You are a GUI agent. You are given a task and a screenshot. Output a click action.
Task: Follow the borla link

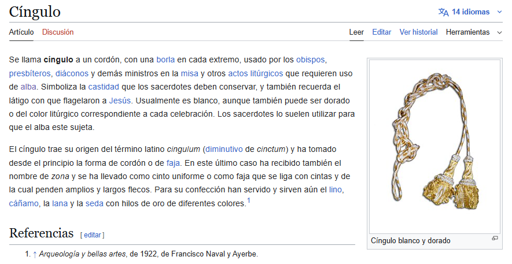(165, 60)
